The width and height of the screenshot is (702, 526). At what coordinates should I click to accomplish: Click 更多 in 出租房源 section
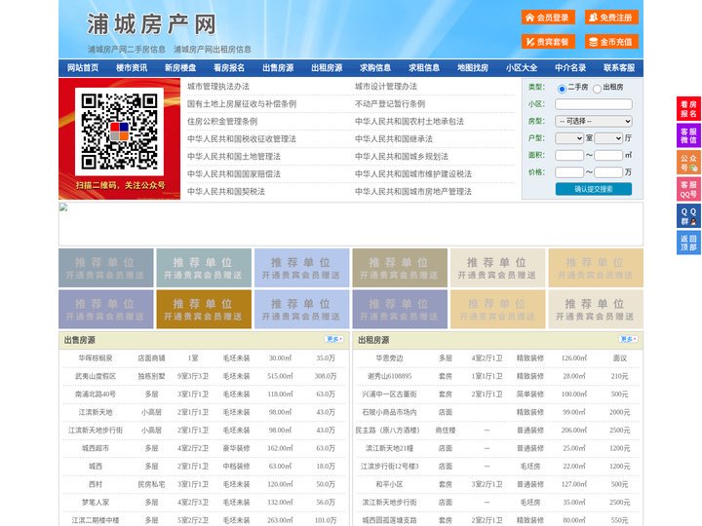point(628,340)
